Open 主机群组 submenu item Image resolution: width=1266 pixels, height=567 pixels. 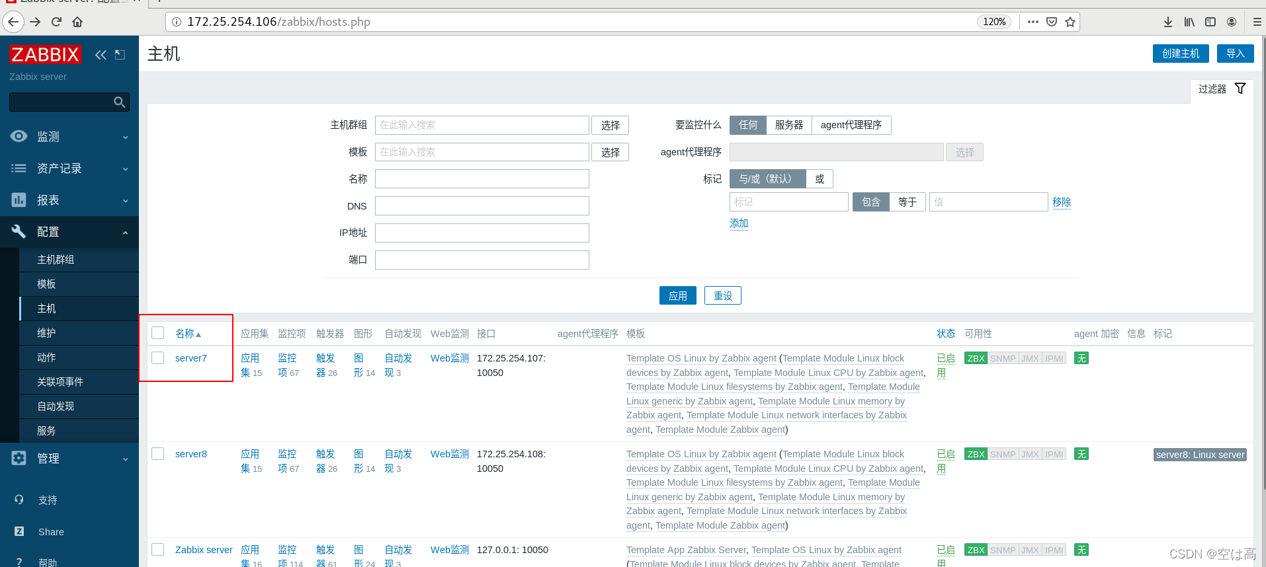coord(79,260)
